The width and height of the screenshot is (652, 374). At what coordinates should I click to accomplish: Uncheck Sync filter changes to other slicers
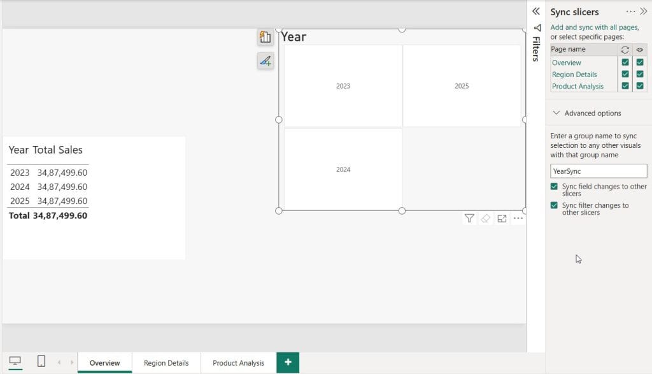[x=554, y=205]
